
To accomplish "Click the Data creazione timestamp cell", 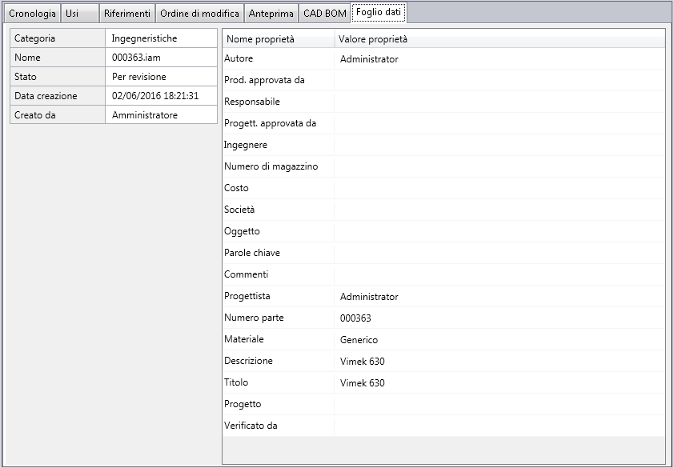I will pos(161,95).
